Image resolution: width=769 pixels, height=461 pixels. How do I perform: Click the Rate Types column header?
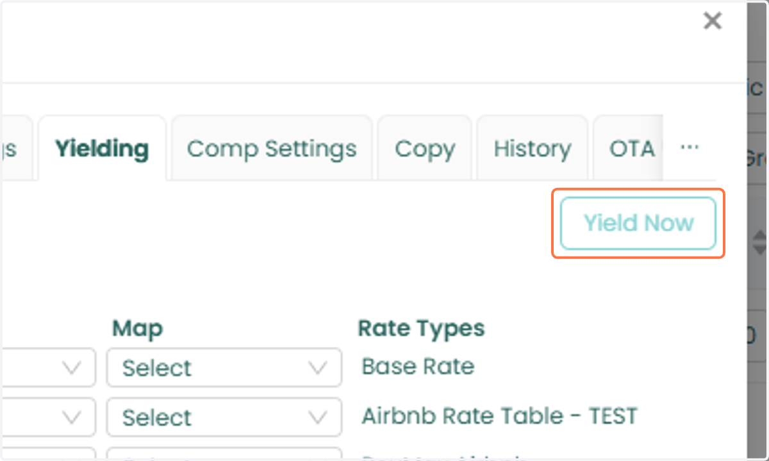(421, 328)
